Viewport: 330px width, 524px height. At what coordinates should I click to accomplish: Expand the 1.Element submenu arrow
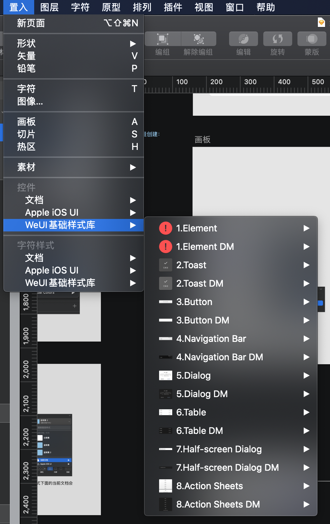coord(306,228)
